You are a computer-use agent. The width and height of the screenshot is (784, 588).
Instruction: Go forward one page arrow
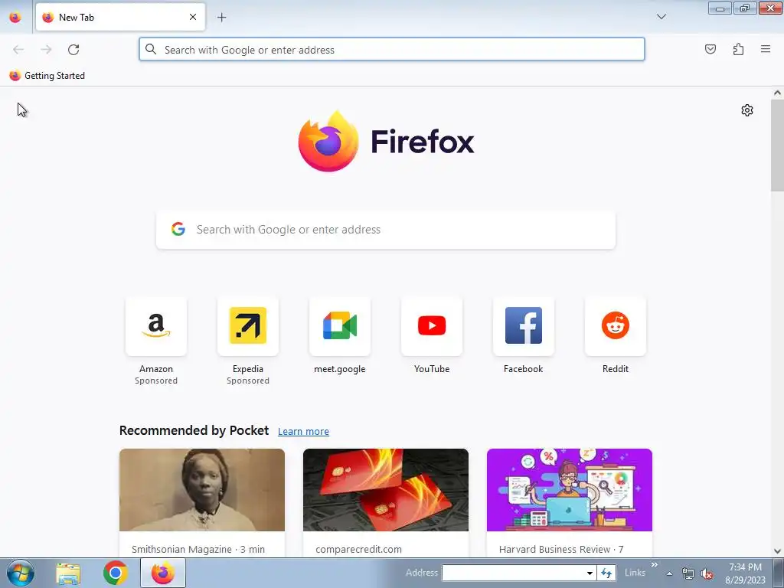46,50
